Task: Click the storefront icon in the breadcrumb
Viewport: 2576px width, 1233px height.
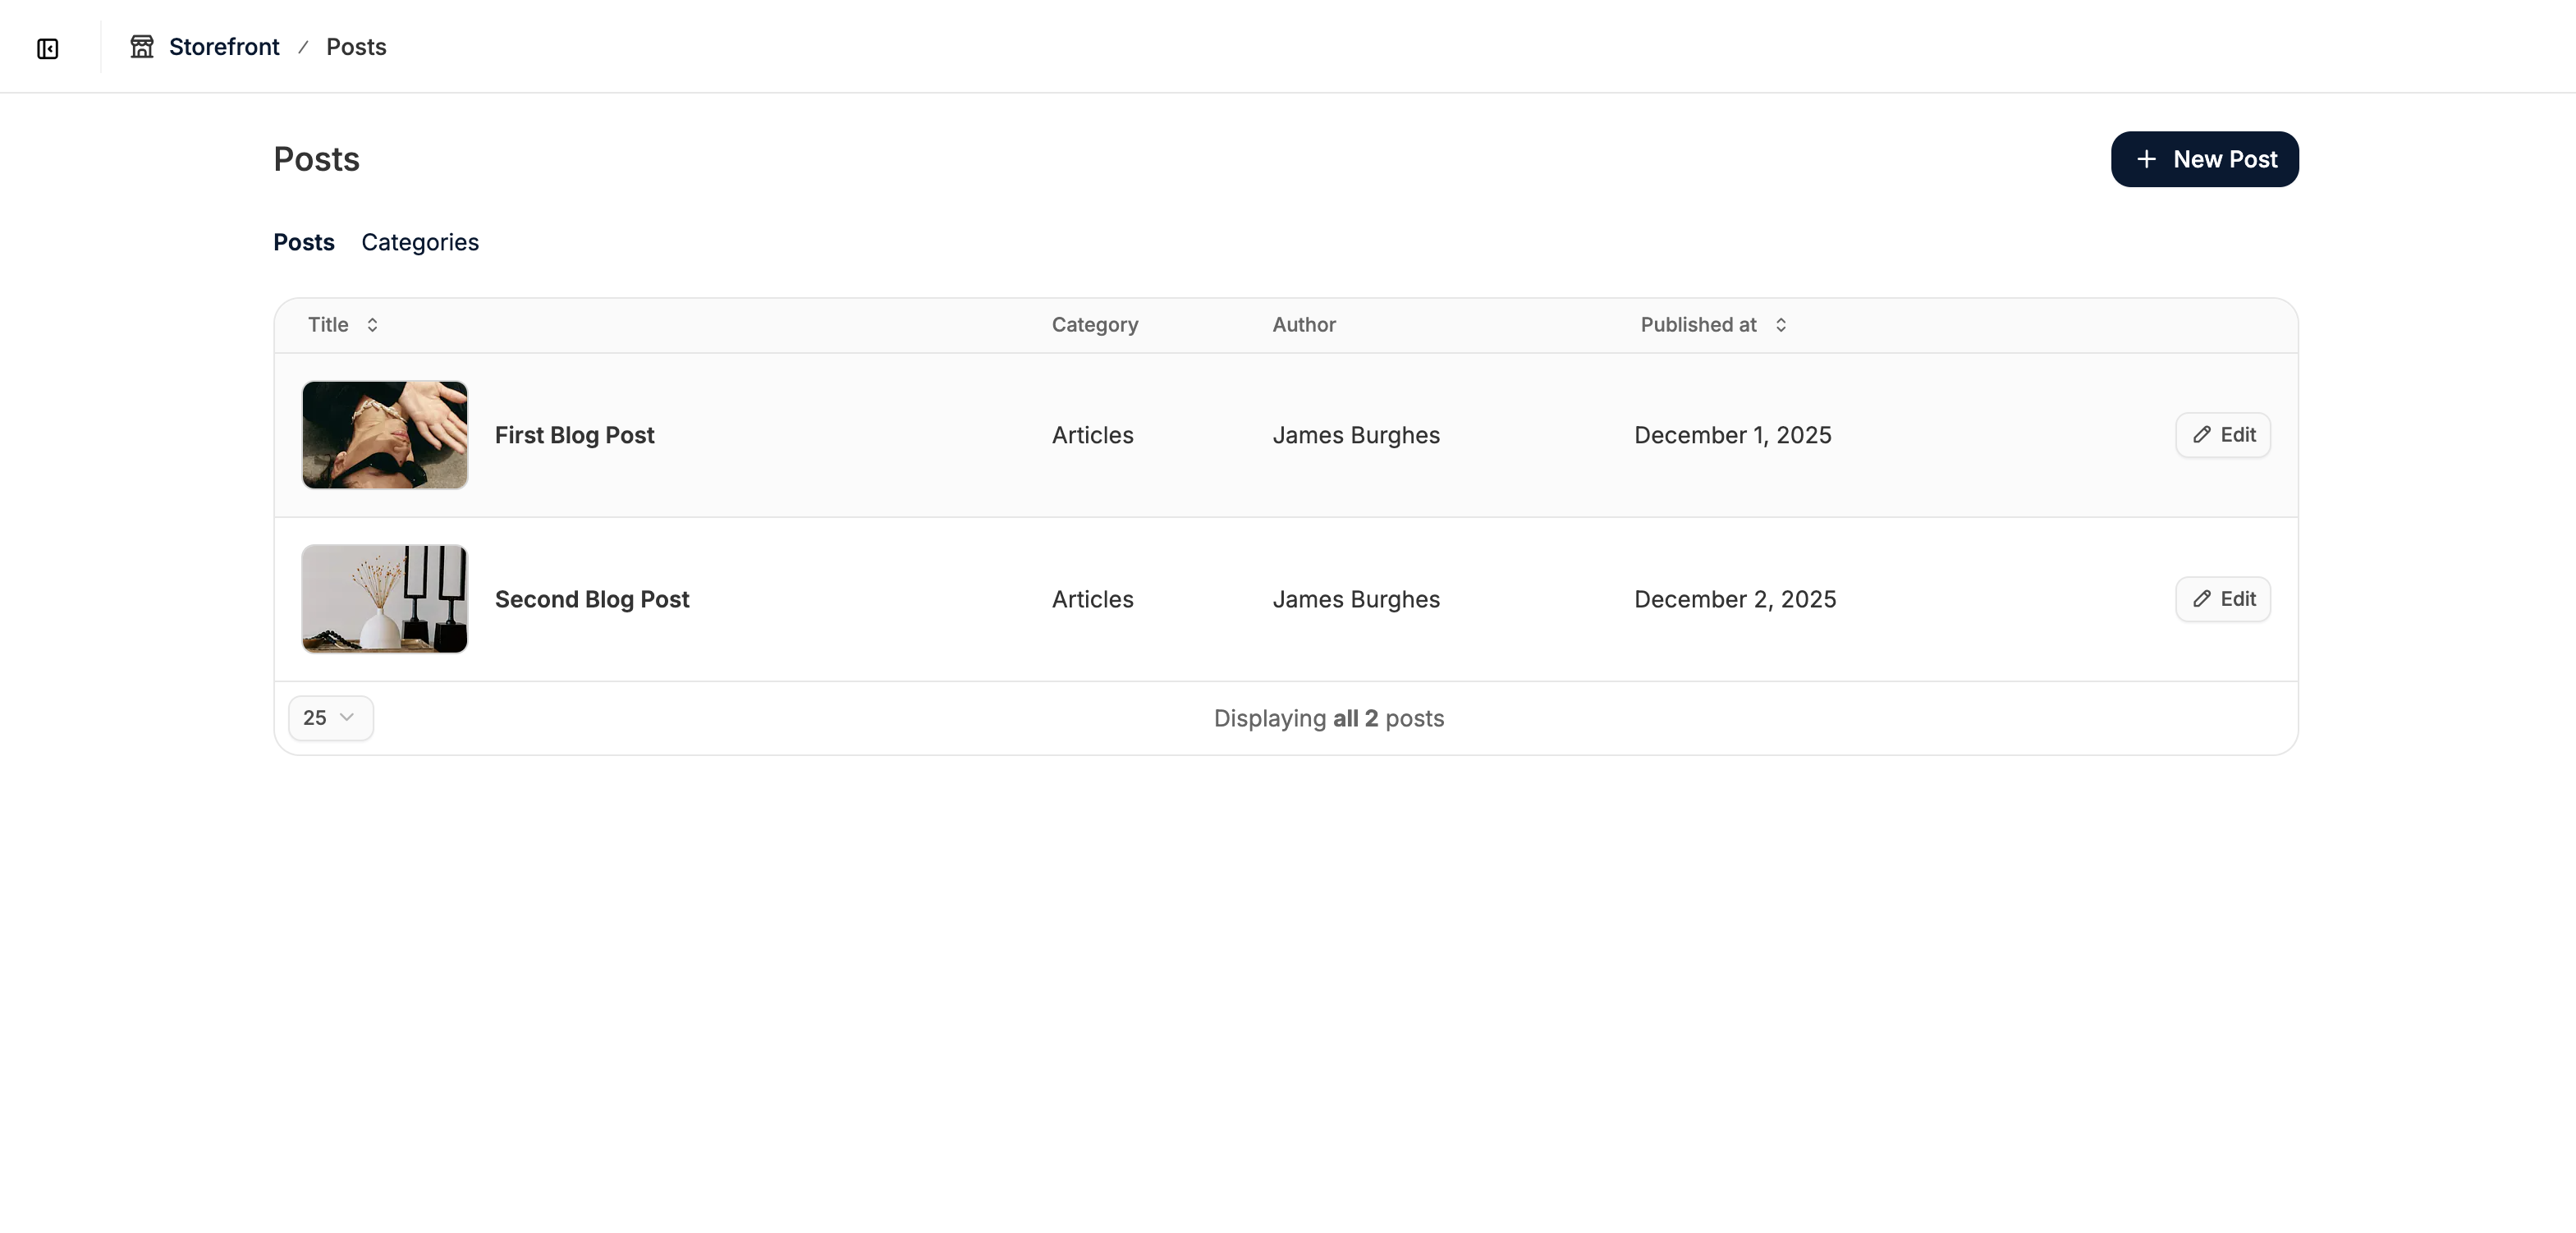Action: coord(141,45)
